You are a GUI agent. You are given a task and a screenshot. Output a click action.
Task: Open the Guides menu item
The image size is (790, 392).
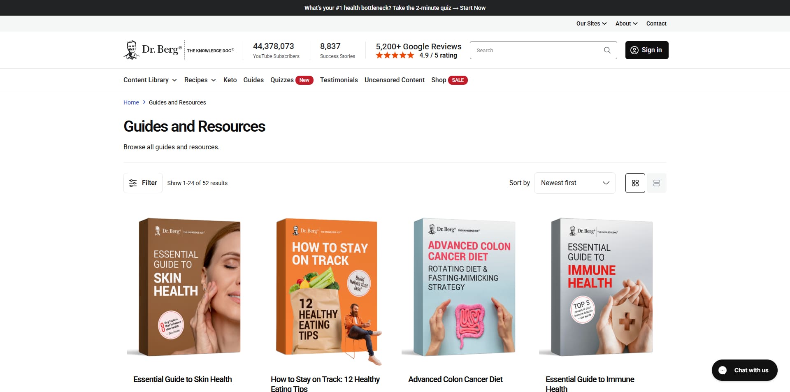(x=253, y=80)
